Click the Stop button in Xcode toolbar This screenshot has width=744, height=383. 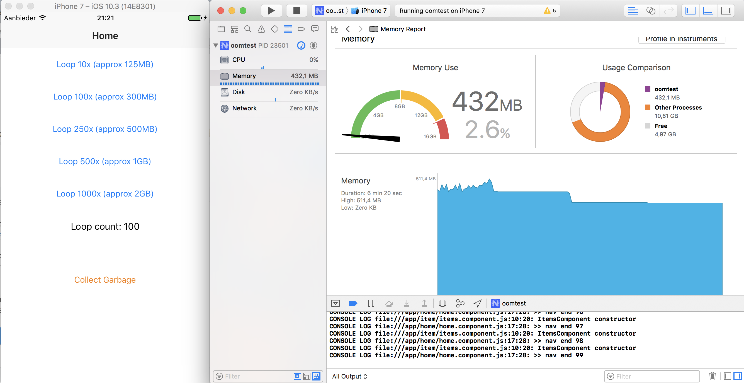tap(296, 11)
